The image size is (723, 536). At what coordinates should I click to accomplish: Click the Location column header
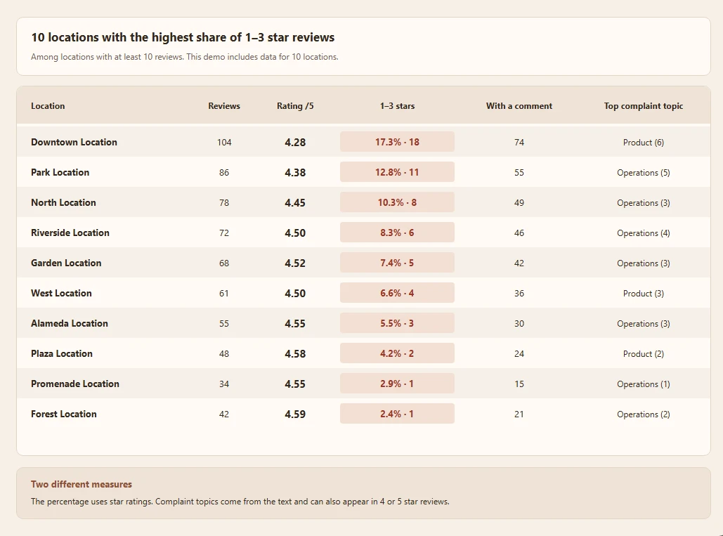[x=48, y=106]
